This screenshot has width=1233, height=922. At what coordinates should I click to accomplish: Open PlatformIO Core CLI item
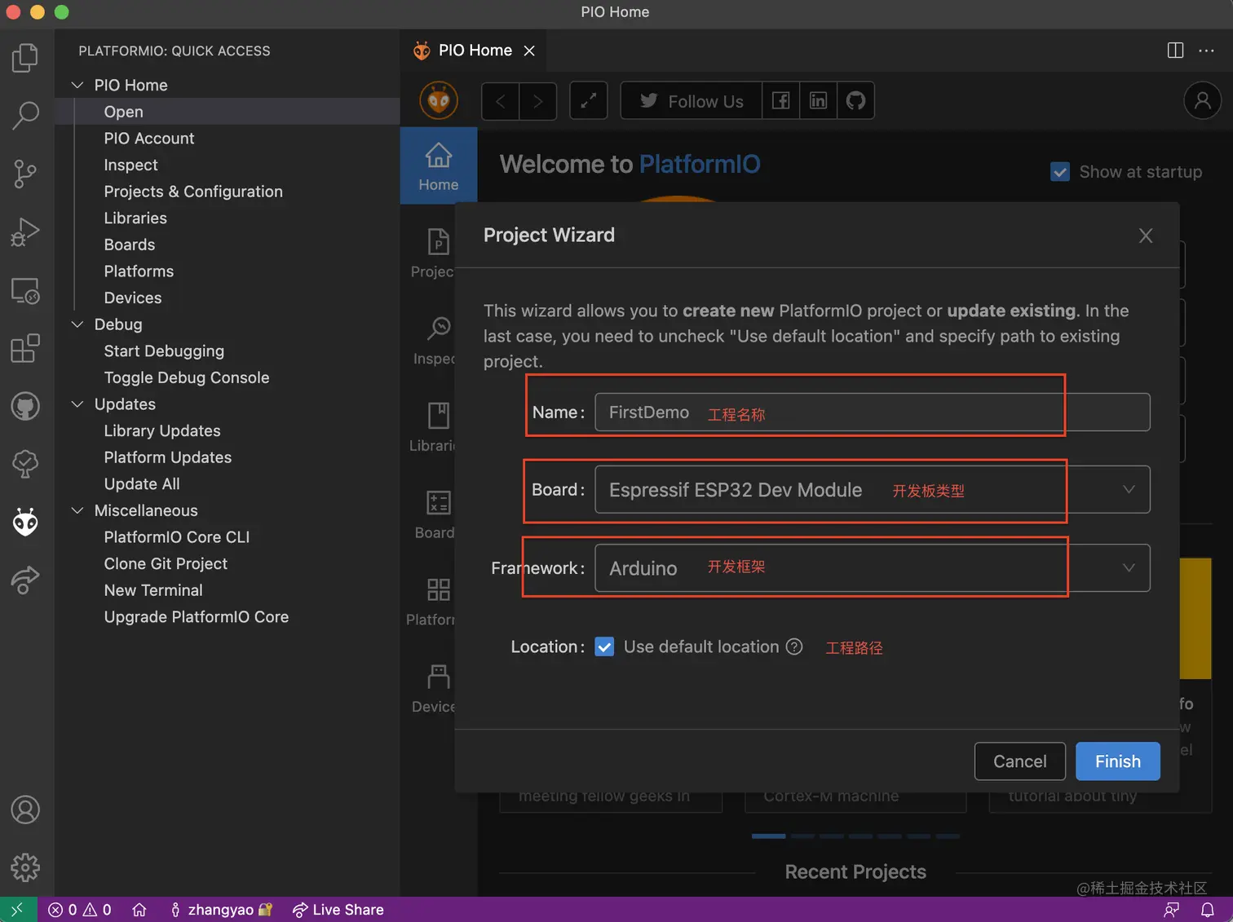[x=177, y=537]
